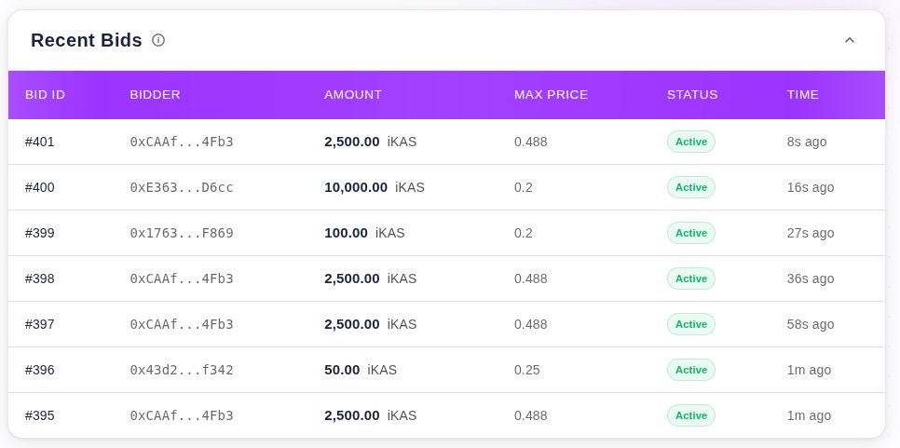
Task: Select bid ID #400
Action: (40, 187)
